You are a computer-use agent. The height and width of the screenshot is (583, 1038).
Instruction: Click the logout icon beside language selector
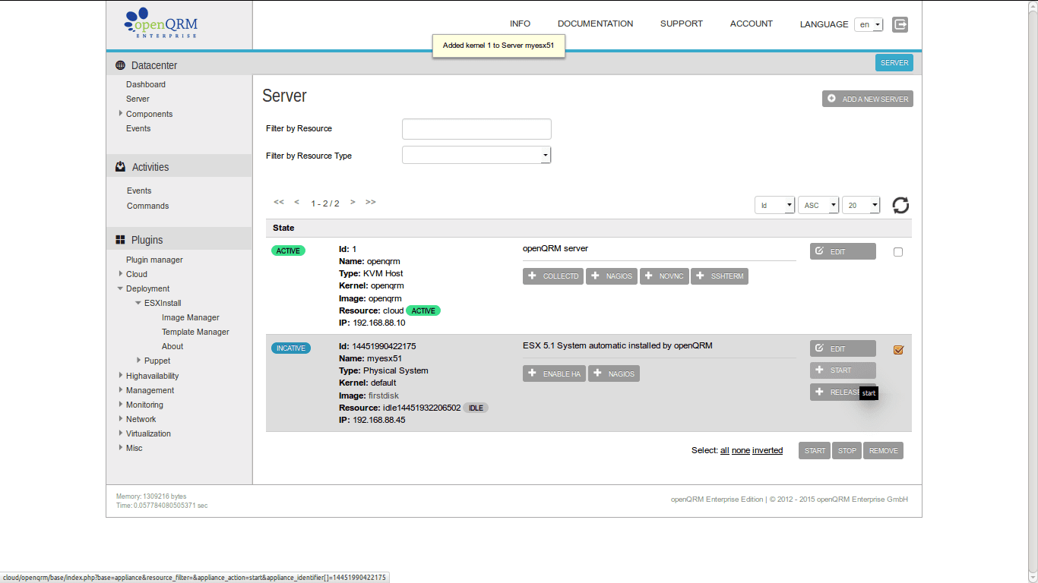tap(900, 24)
